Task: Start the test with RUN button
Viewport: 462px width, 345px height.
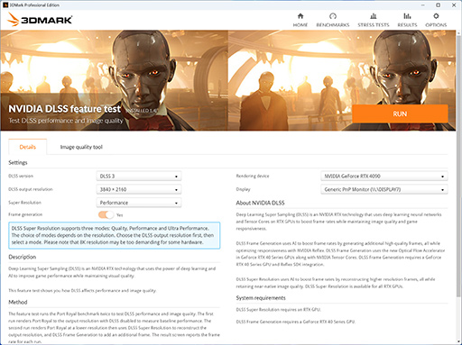Action: tap(400, 113)
